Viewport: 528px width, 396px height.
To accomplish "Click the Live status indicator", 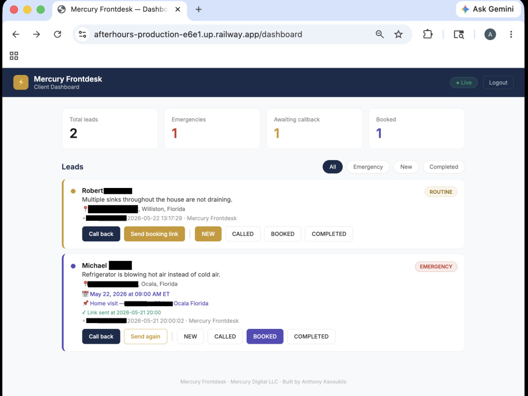I will click(x=464, y=82).
